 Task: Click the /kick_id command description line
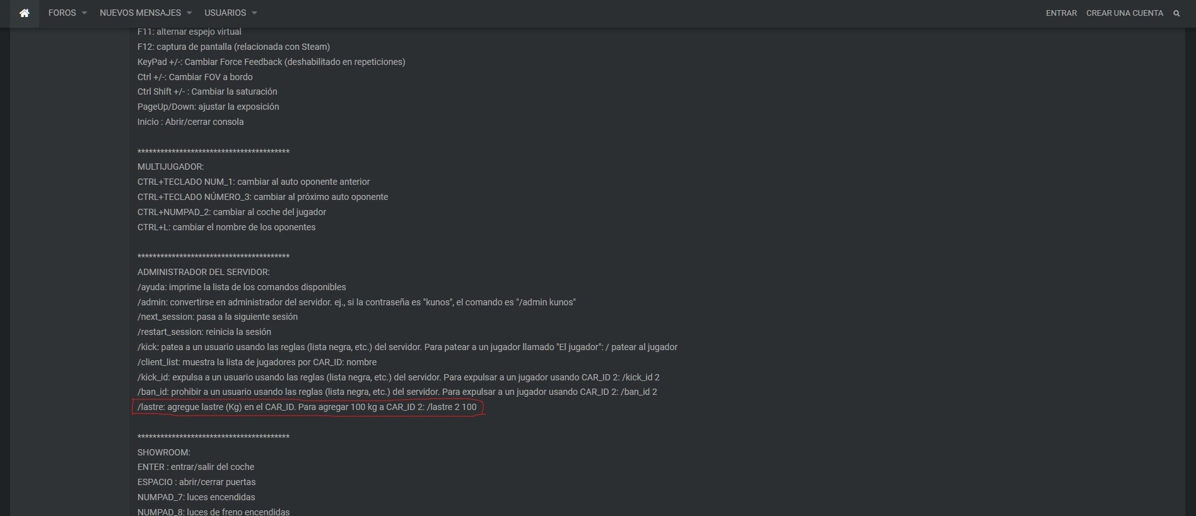click(x=398, y=377)
